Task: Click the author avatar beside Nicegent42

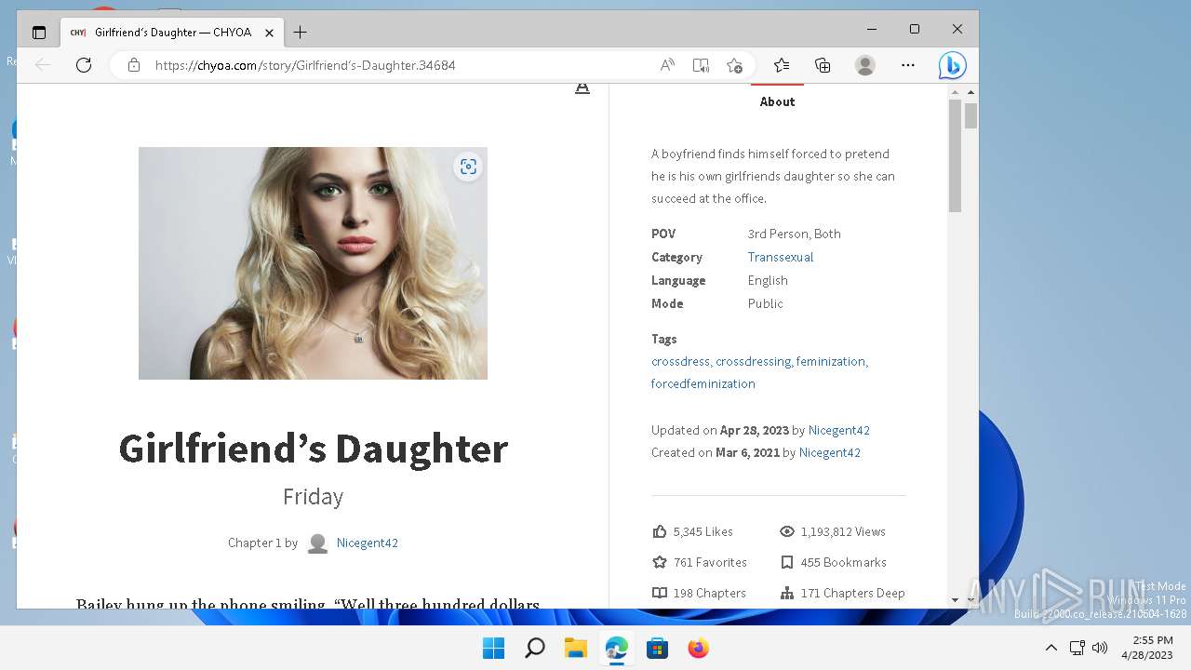Action: tap(317, 543)
